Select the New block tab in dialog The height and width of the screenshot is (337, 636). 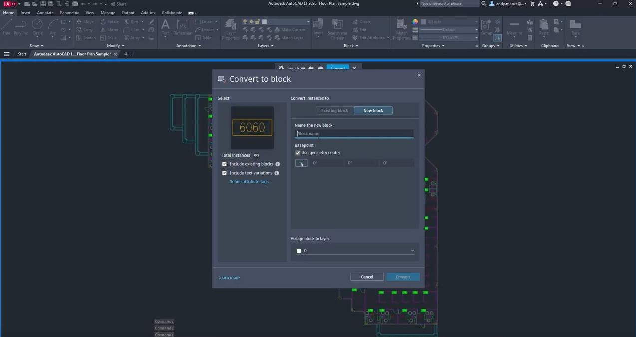pyautogui.click(x=373, y=110)
